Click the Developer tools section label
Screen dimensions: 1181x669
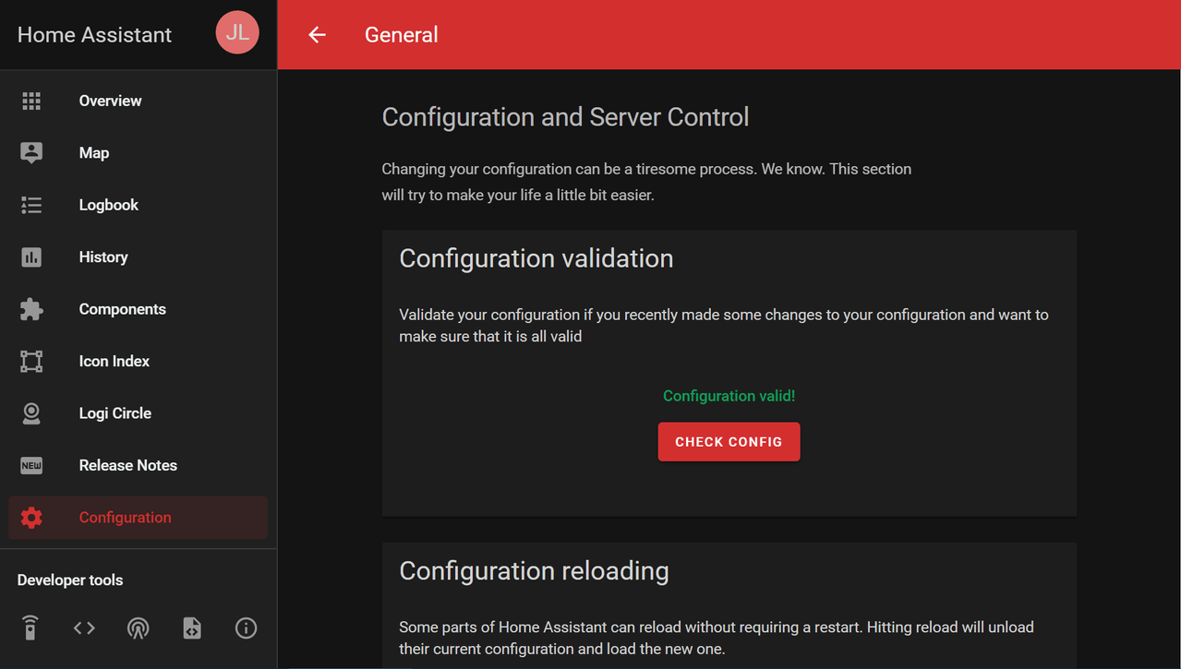(70, 580)
